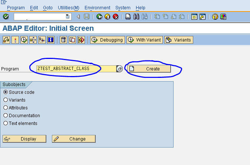
Task: Open the Environment menu
Action: coord(97,8)
